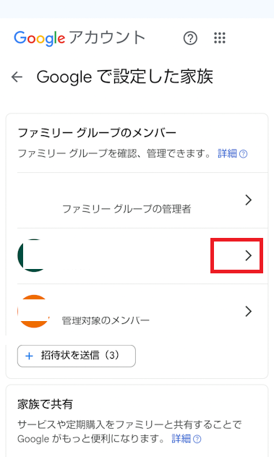Open the Google help question-mark icon
The height and width of the screenshot is (457, 274).
[x=190, y=38]
